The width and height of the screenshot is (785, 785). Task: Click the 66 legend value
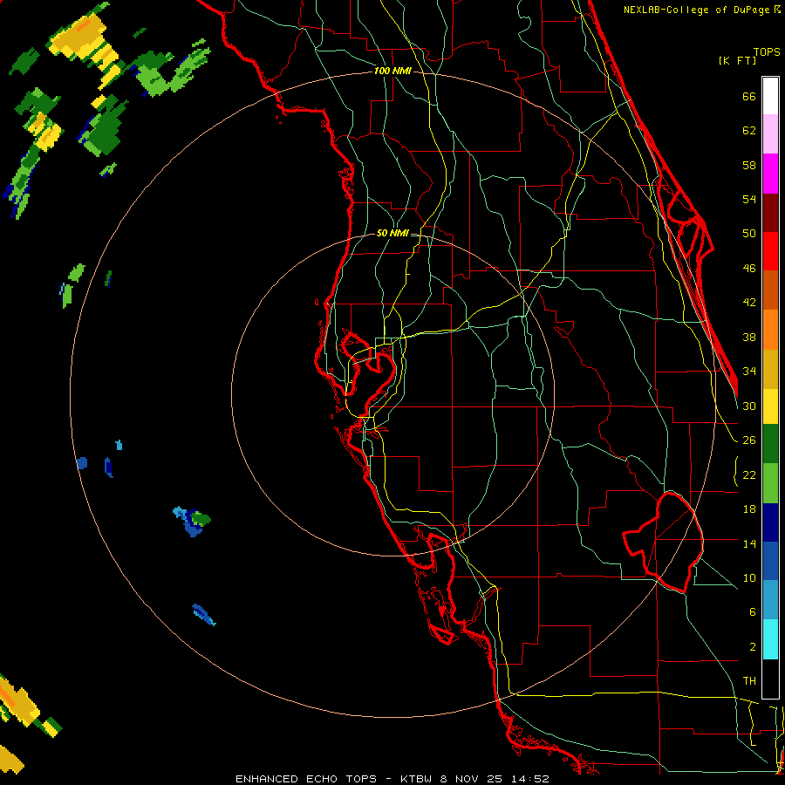[x=749, y=96]
